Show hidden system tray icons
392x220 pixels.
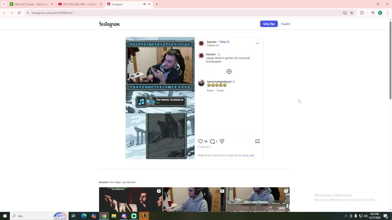click(346, 216)
